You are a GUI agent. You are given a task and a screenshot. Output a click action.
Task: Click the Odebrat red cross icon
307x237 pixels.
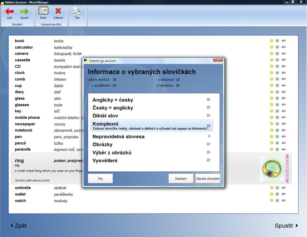point(58,11)
